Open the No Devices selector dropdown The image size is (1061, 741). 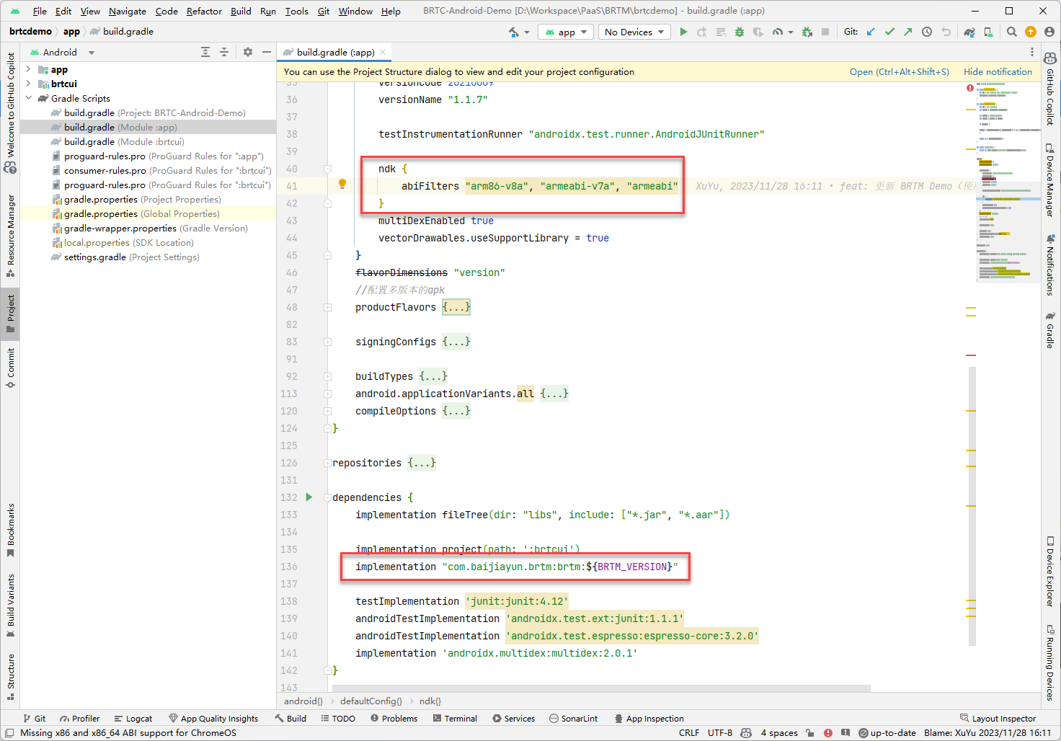pyautogui.click(x=634, y=32)
